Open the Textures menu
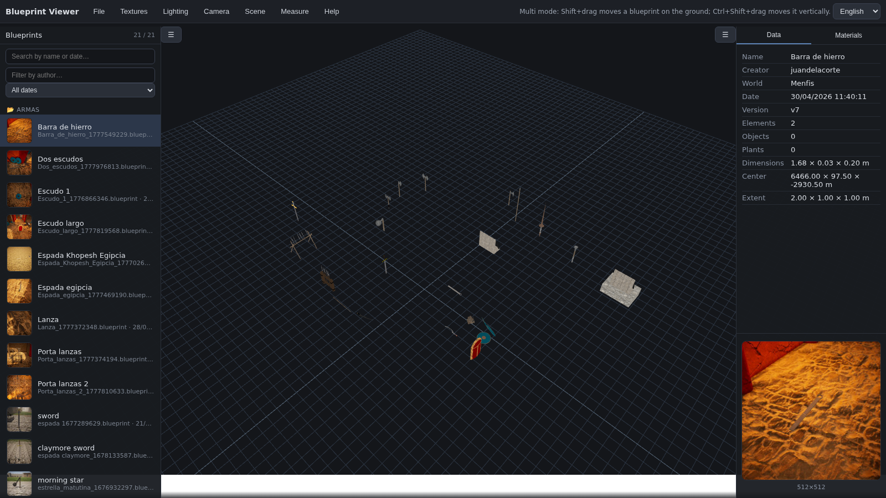This screenshot has height=498, width=886. 134,12
